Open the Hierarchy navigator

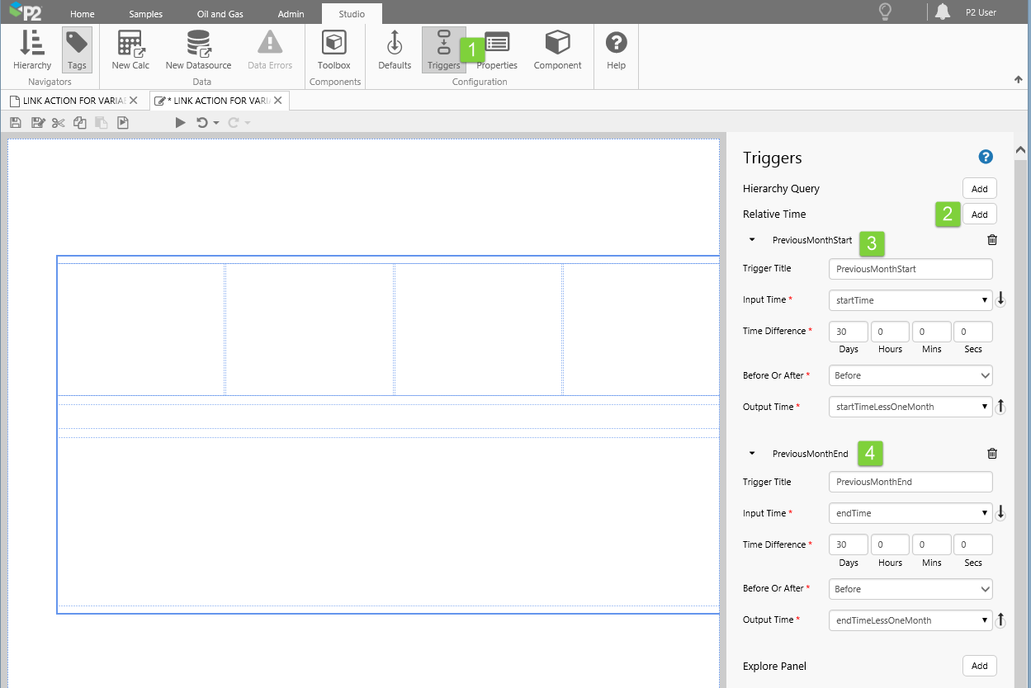pos(32,49)
